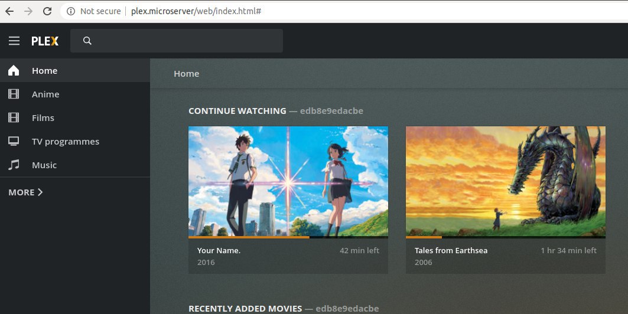The height and width of the screenshot is (314, 628).
Task: Click the 42 min left label
Action: (359, 250)
